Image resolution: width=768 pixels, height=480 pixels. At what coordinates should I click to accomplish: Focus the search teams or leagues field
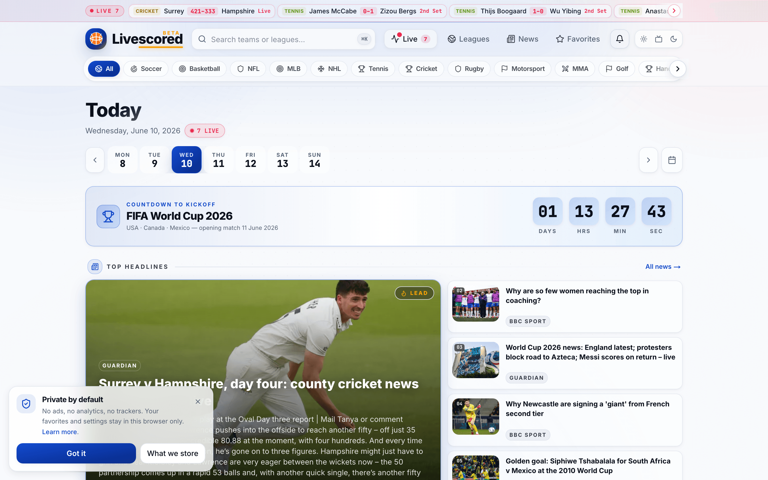coord(283,39)
